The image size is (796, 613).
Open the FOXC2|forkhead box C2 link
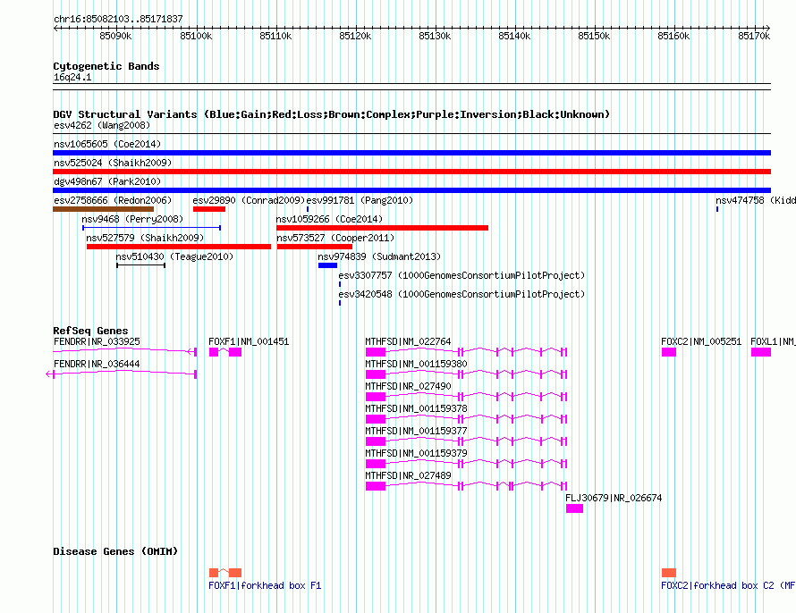(729, 585)
